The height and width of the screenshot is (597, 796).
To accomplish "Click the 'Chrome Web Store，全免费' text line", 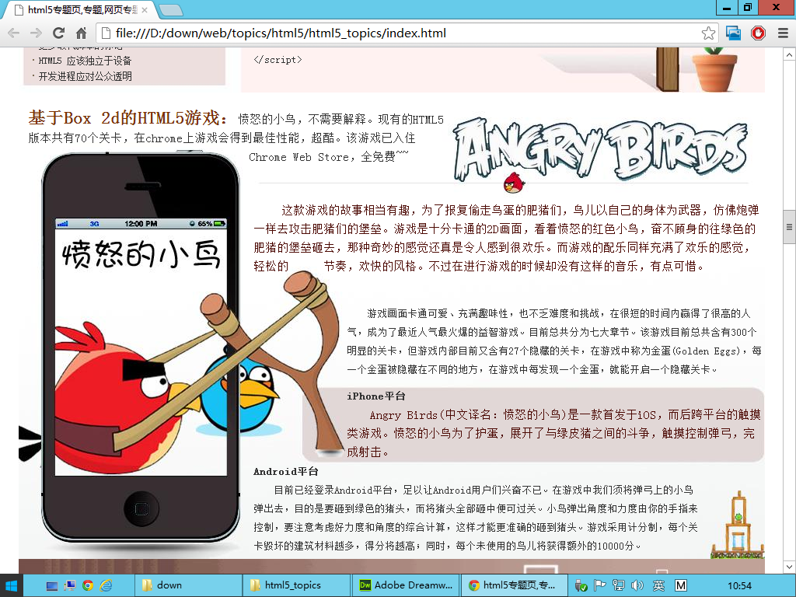I will [x=329, y=157].
